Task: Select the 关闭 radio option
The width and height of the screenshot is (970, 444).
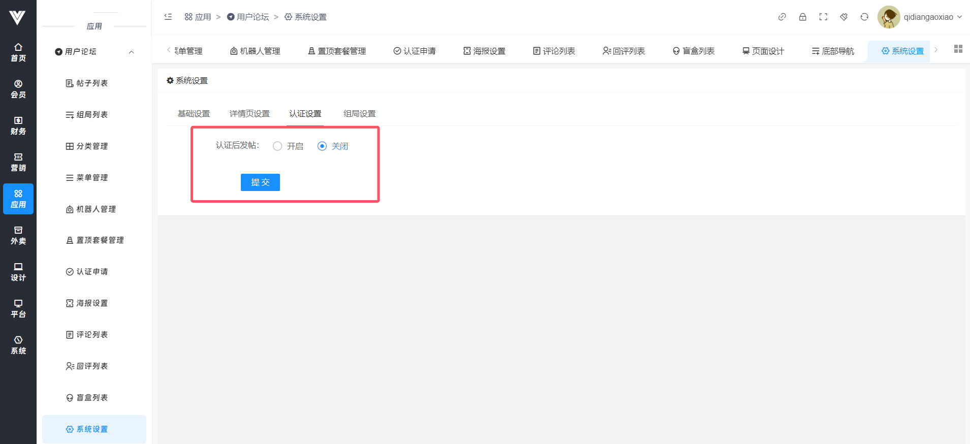Action: click(x=322, y=146)
